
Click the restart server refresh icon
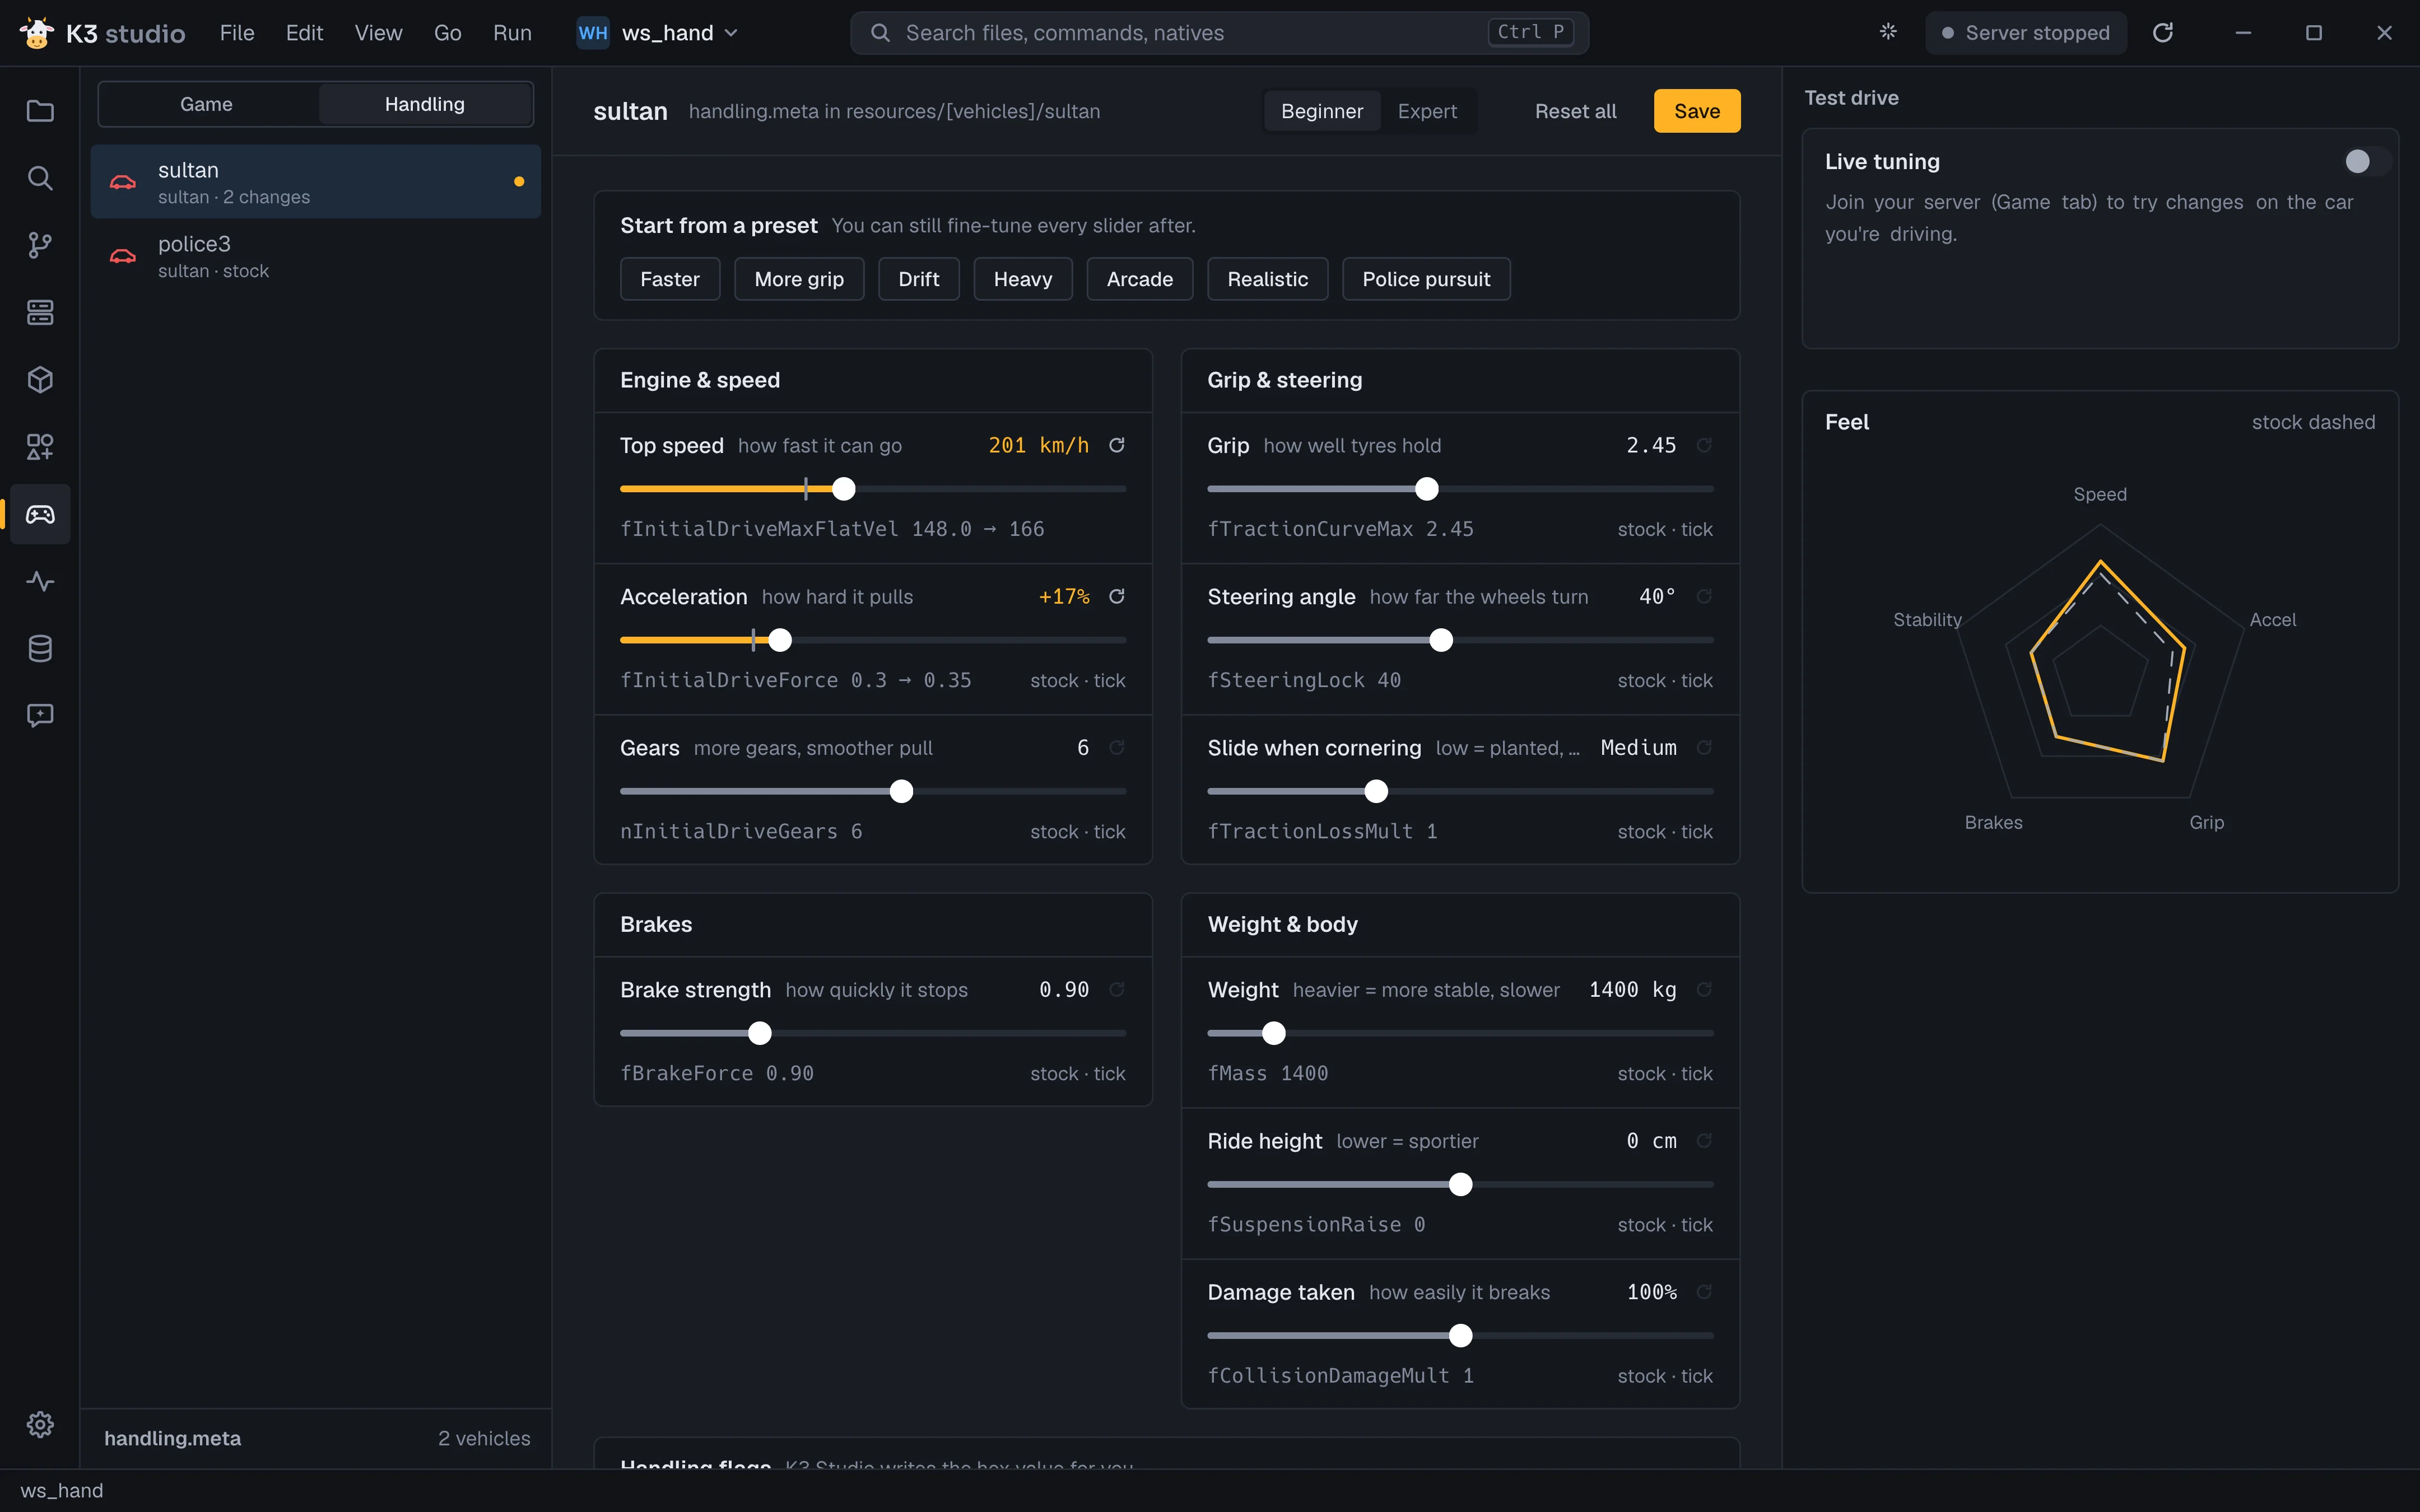coord(2163,33)
